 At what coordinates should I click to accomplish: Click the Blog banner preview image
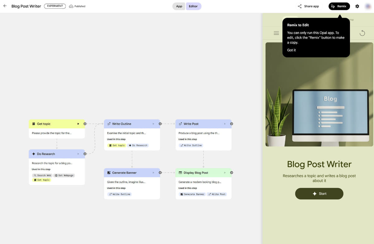[x=319, y=94]
